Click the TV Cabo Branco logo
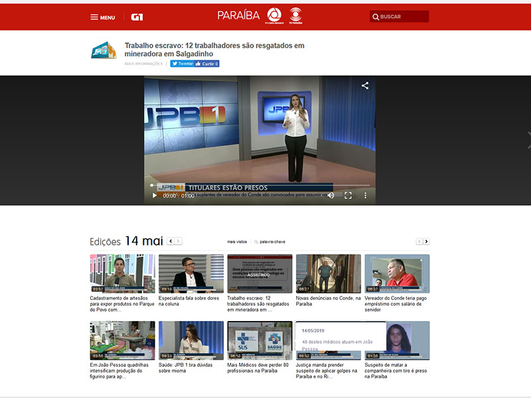Viewport: 531px width, 398px height. [x=274, y=16]
